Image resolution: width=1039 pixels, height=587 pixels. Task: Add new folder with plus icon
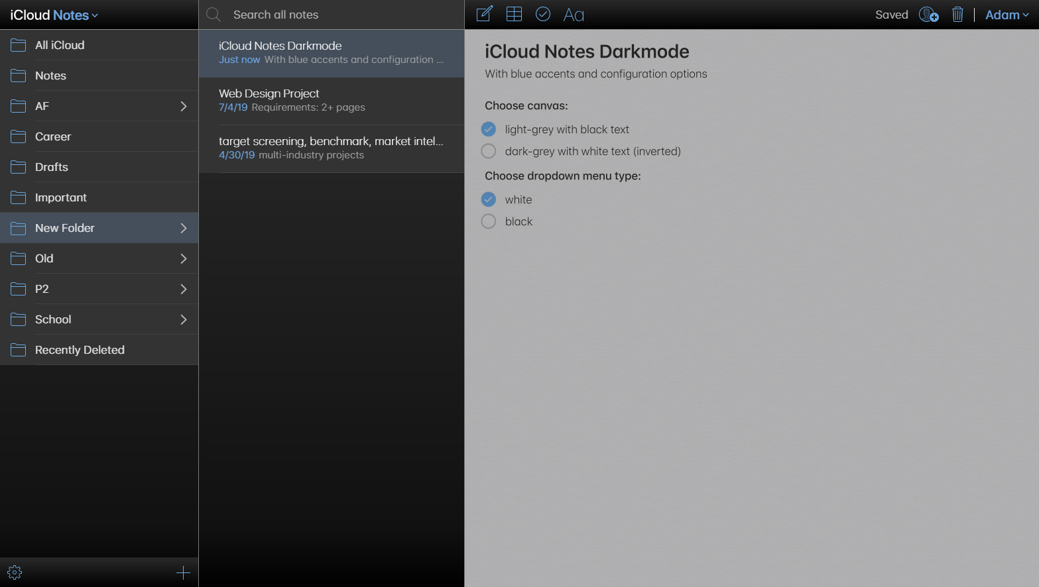click(x=184, y=573)
